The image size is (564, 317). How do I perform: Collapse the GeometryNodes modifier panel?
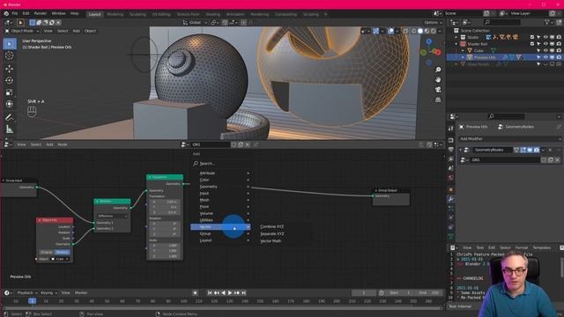[460, 150]
